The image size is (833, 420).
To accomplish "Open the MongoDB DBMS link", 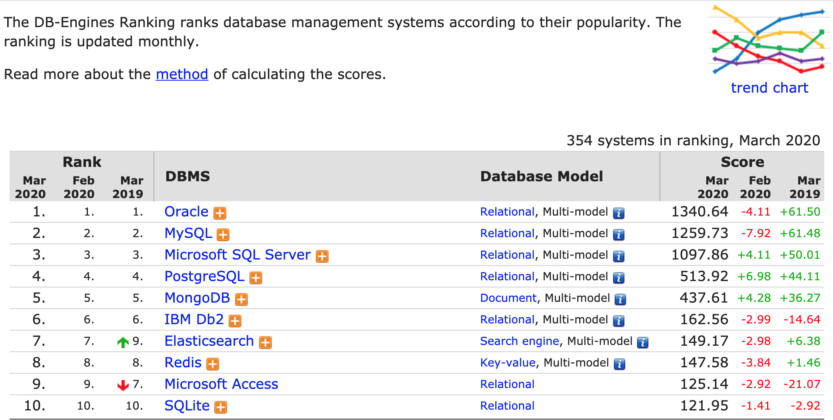I will point(197,298).
